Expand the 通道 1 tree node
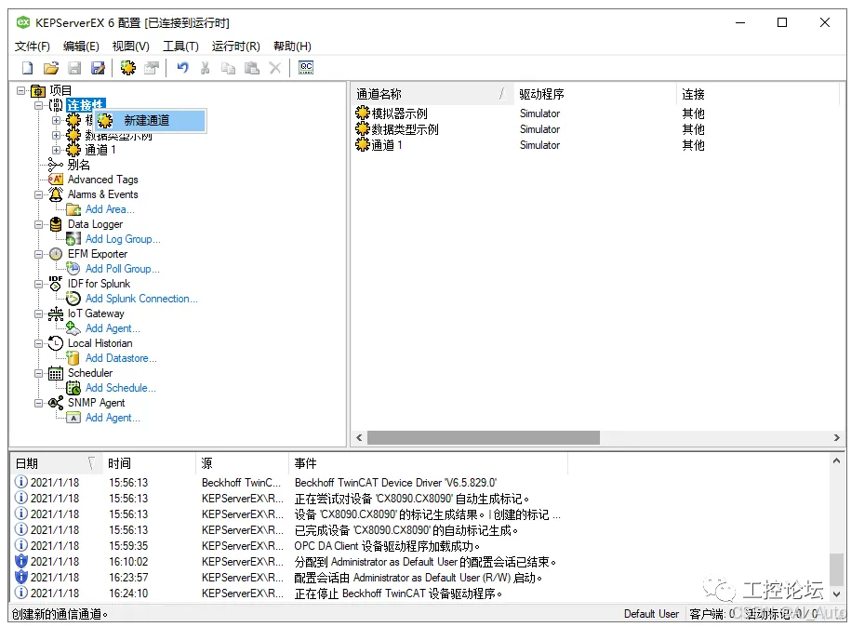 coord(56,150)
